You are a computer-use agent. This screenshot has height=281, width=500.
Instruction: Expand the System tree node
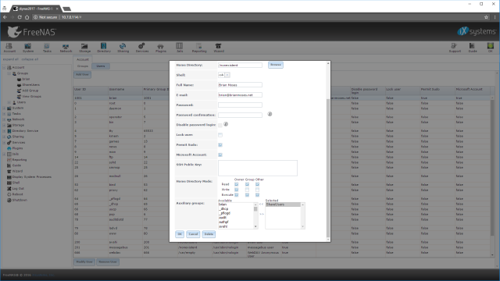click(4, 108)
